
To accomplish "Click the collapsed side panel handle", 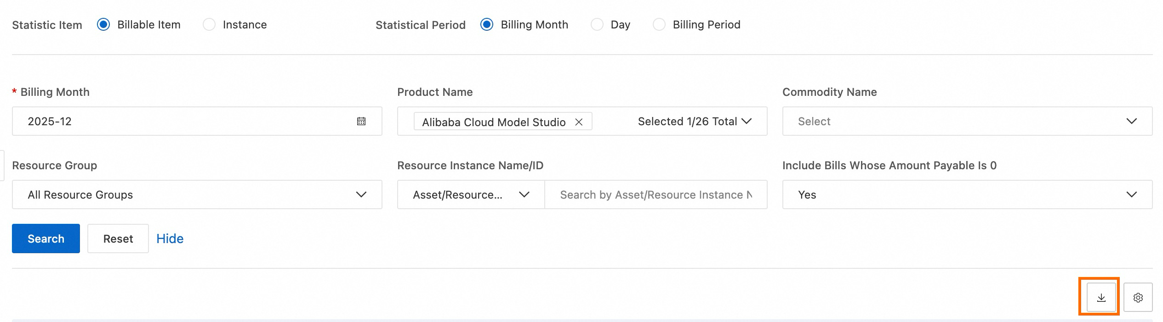I will (2, 166).
